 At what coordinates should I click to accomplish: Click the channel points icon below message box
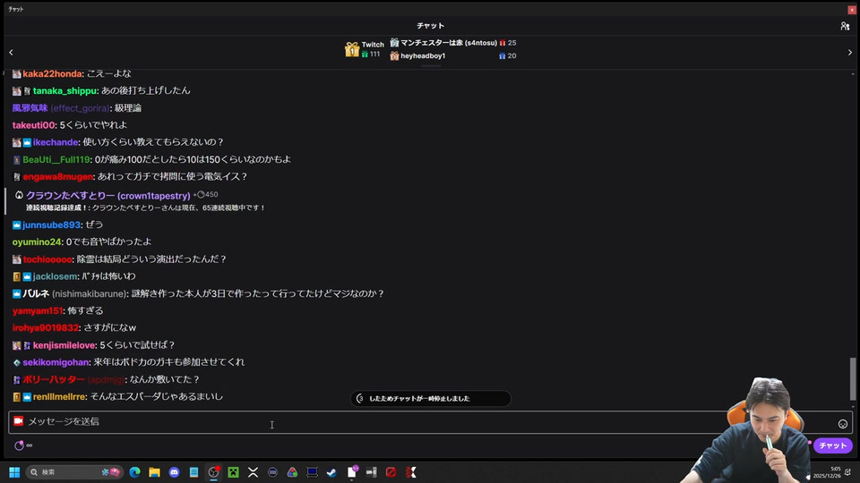pos(19,445)
